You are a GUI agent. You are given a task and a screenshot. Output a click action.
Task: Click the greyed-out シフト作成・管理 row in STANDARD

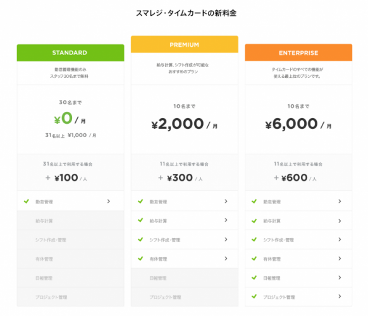pos(70,240)
